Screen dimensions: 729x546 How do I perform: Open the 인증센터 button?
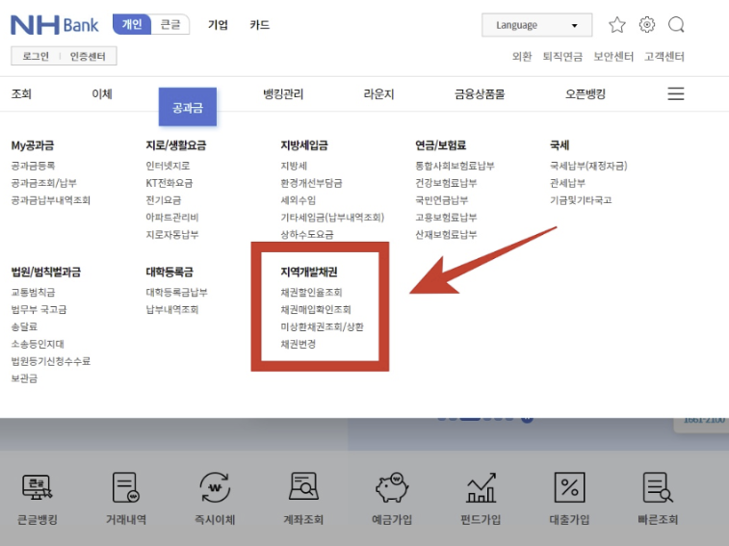(x=88, y=56)
